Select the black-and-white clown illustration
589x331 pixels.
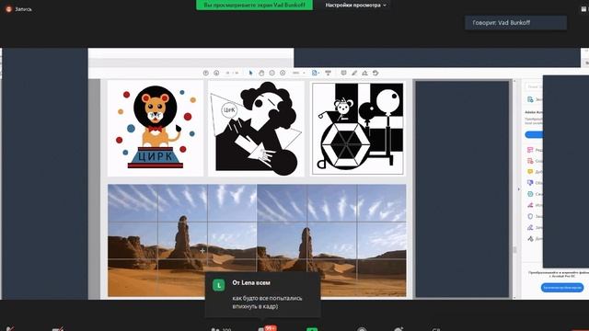256,128
